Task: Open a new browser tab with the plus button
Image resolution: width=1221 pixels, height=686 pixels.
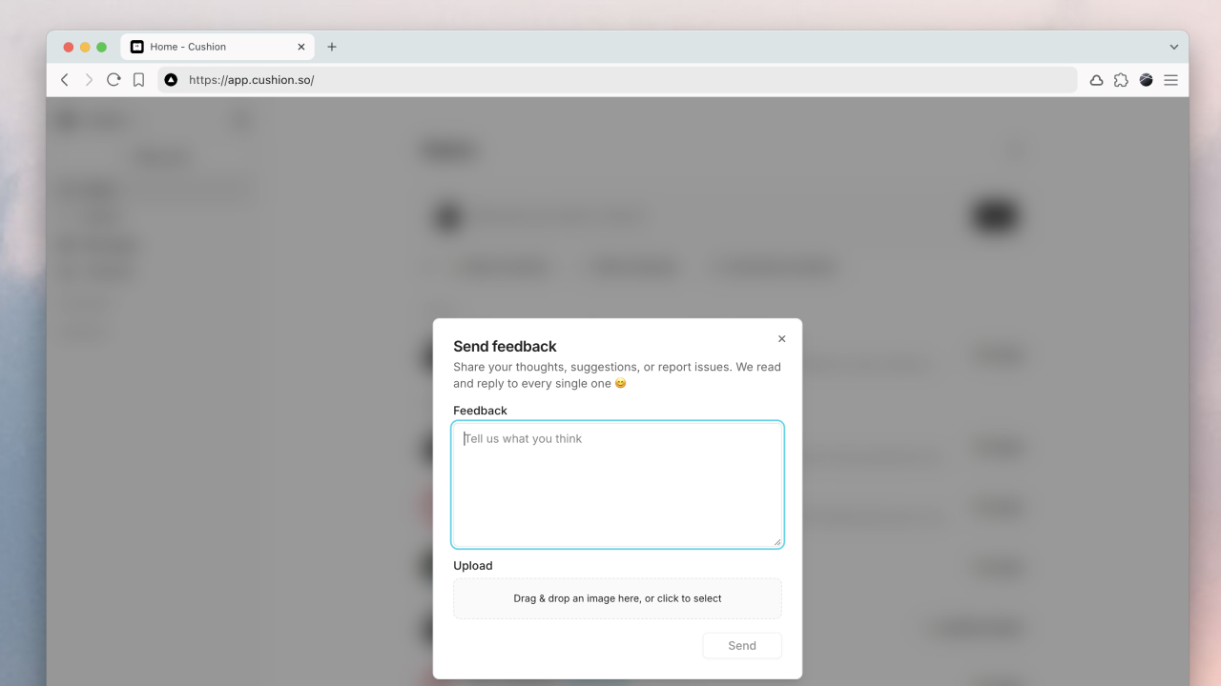Action: tap(331, 46)
